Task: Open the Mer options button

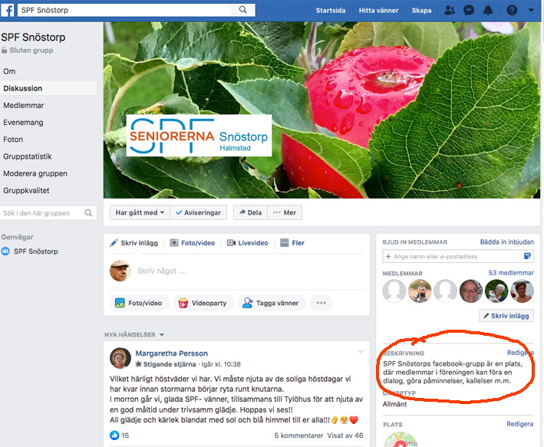Action: [285, 212]
